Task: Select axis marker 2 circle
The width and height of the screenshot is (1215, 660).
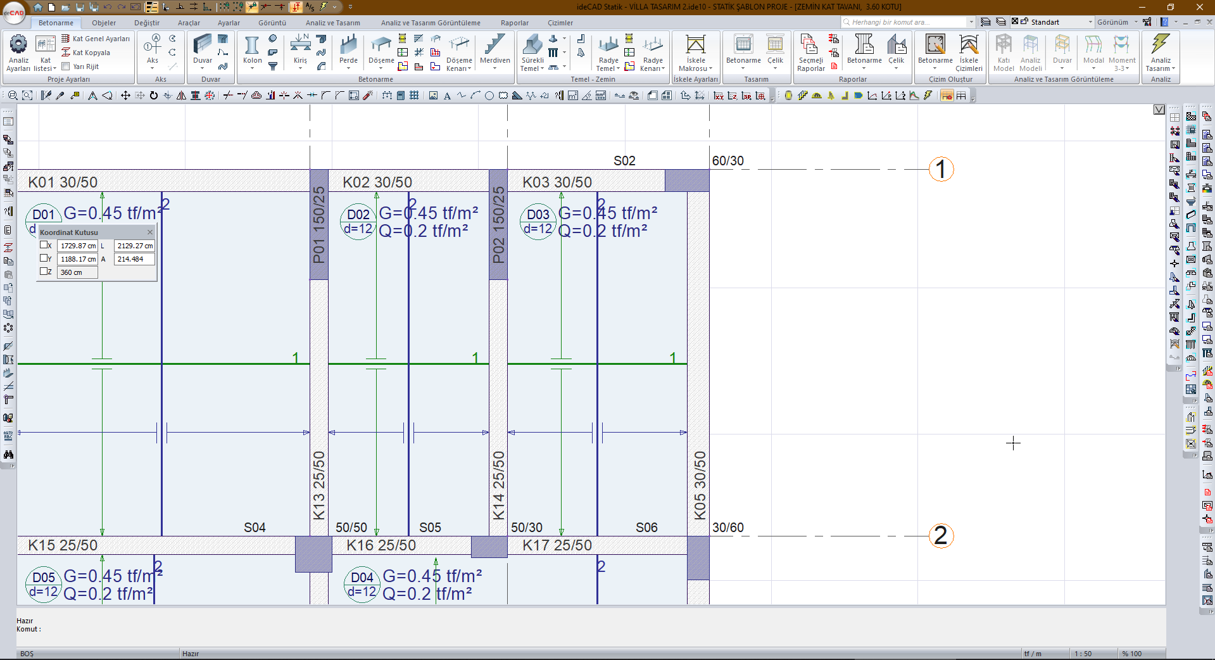Action: click(x=941, y=536)
